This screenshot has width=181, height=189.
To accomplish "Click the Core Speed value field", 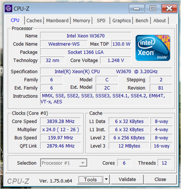I will [60, 121].
